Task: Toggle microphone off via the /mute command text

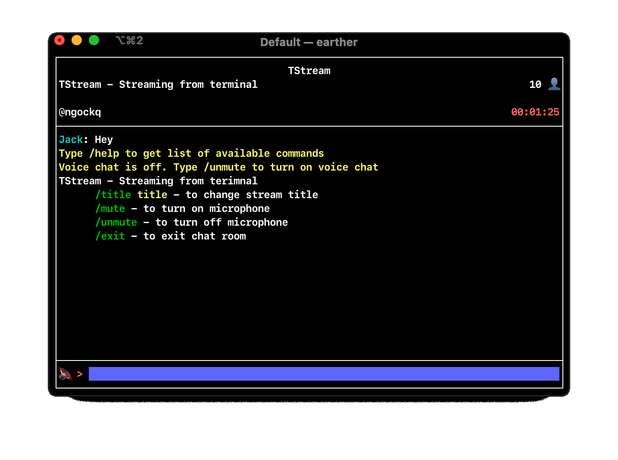Action: coord(110,208)
